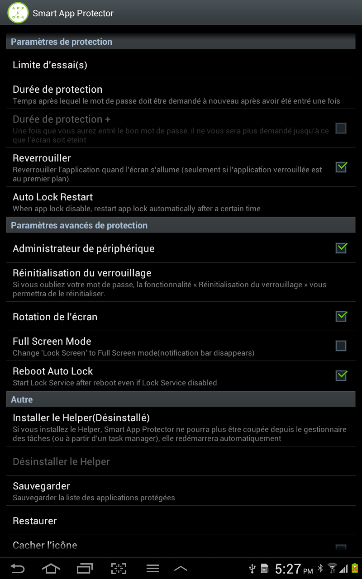Screen dimensions: 362x579
Task: Select Installer le Helper entry
Action: click(181, 427)
